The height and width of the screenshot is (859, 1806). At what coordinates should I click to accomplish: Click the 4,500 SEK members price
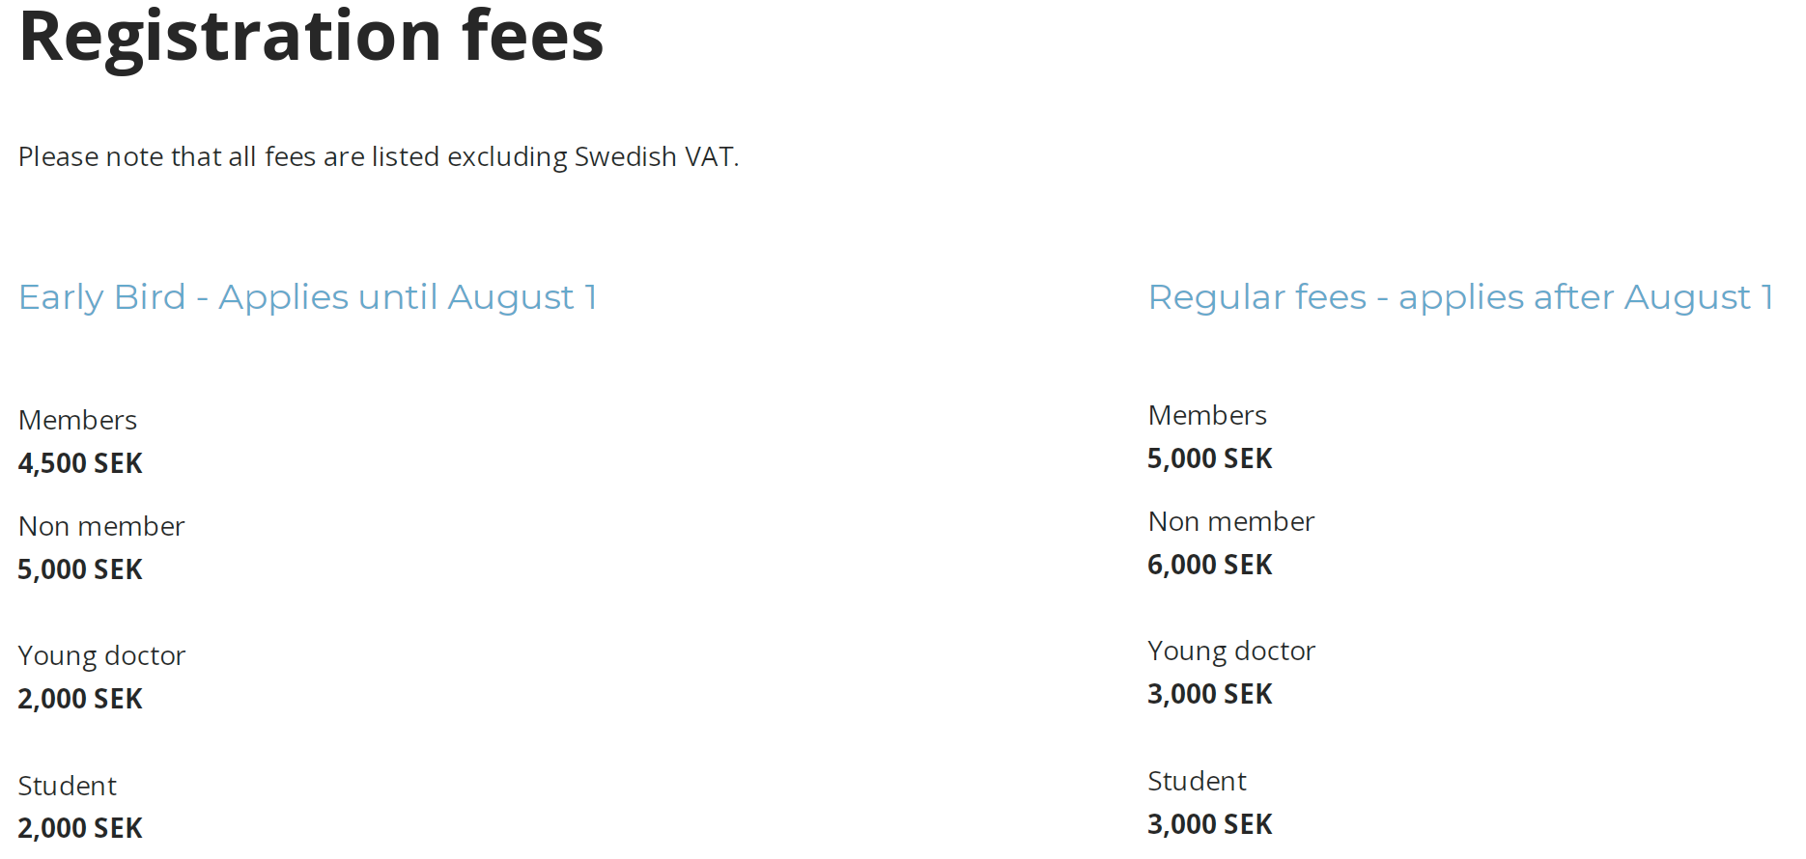[x=80, y=463]
